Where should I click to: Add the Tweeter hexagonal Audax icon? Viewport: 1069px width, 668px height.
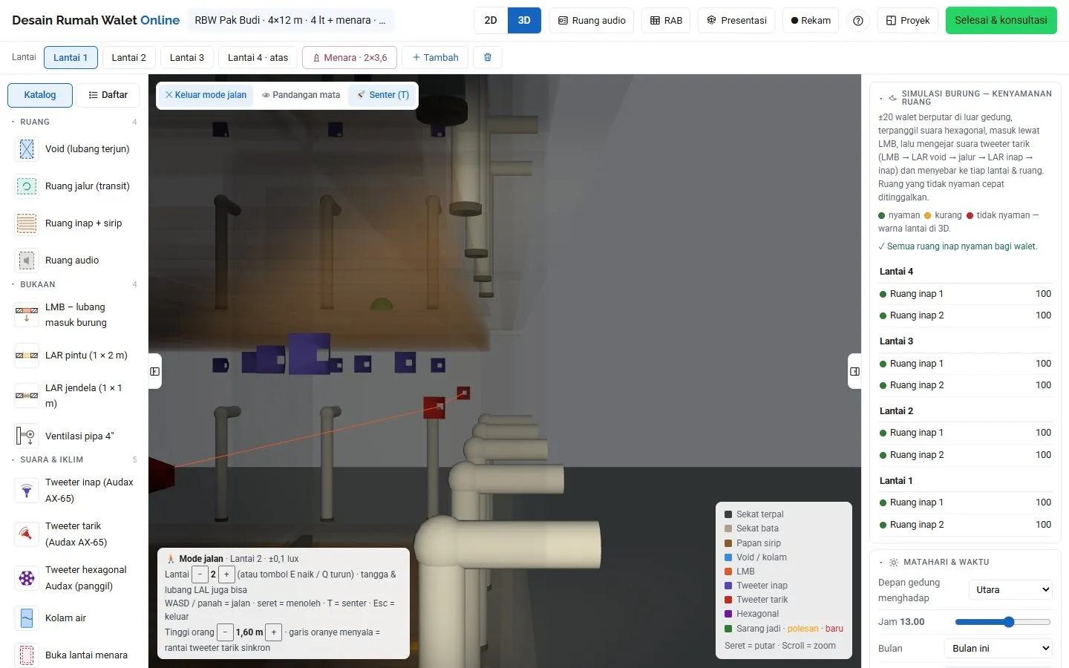coord(27,578)
